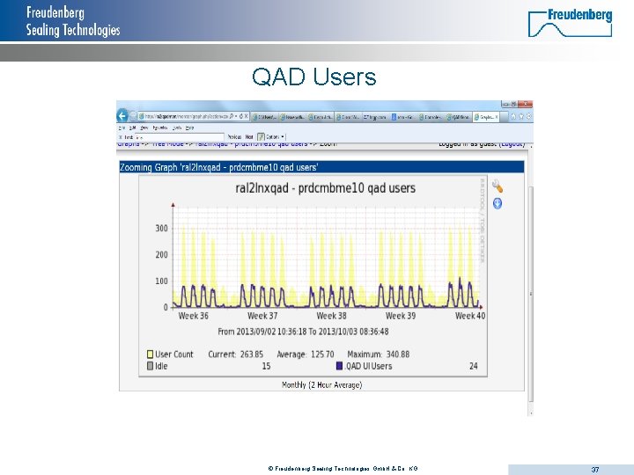Open the View menu

click(144, 128)
